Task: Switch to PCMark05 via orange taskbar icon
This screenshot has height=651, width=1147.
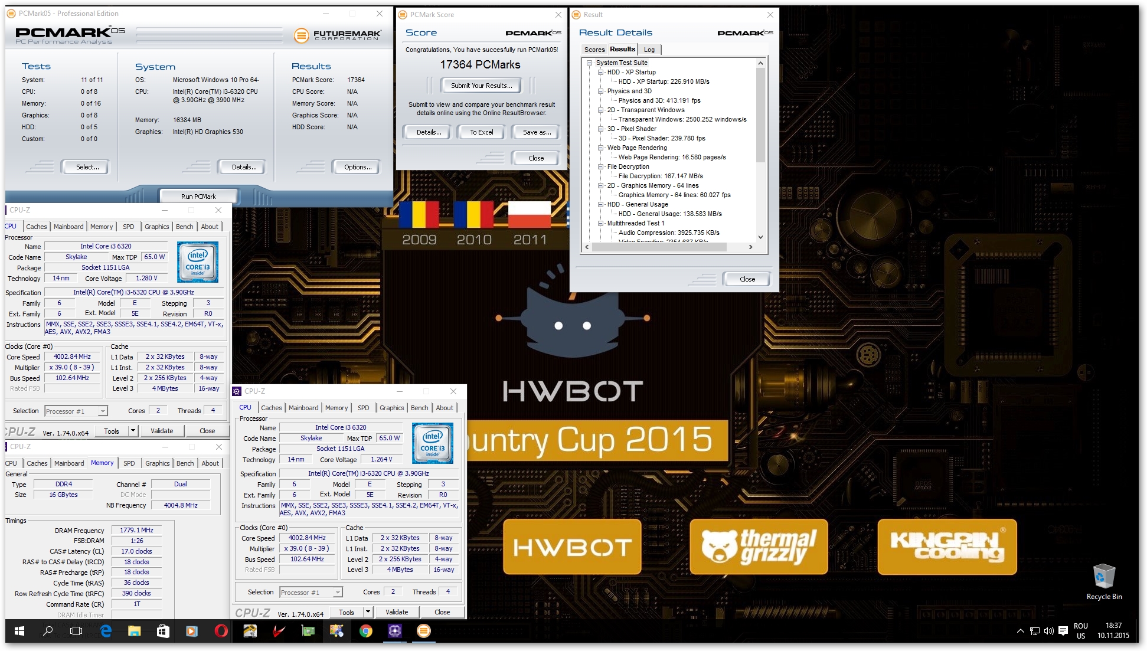Action: [423, 631]
